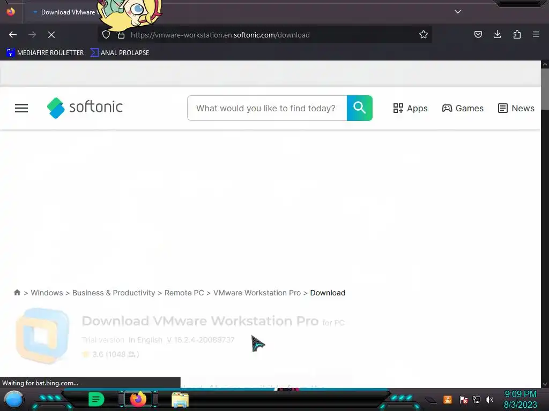The image size is (549, 411).
Task: Click the Download VMware Workstation Pro heading
Action: [200, 321]
